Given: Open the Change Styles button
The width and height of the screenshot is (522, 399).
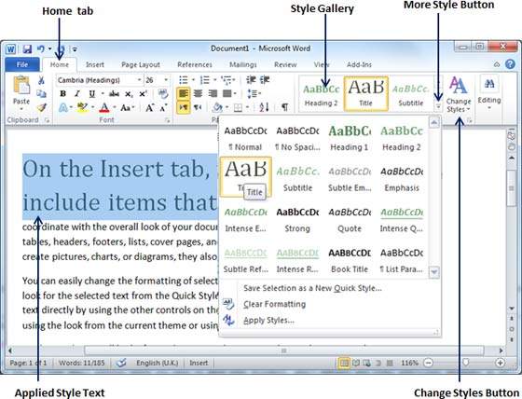Looking at the screenshot, I should click(x=459, y=95).
